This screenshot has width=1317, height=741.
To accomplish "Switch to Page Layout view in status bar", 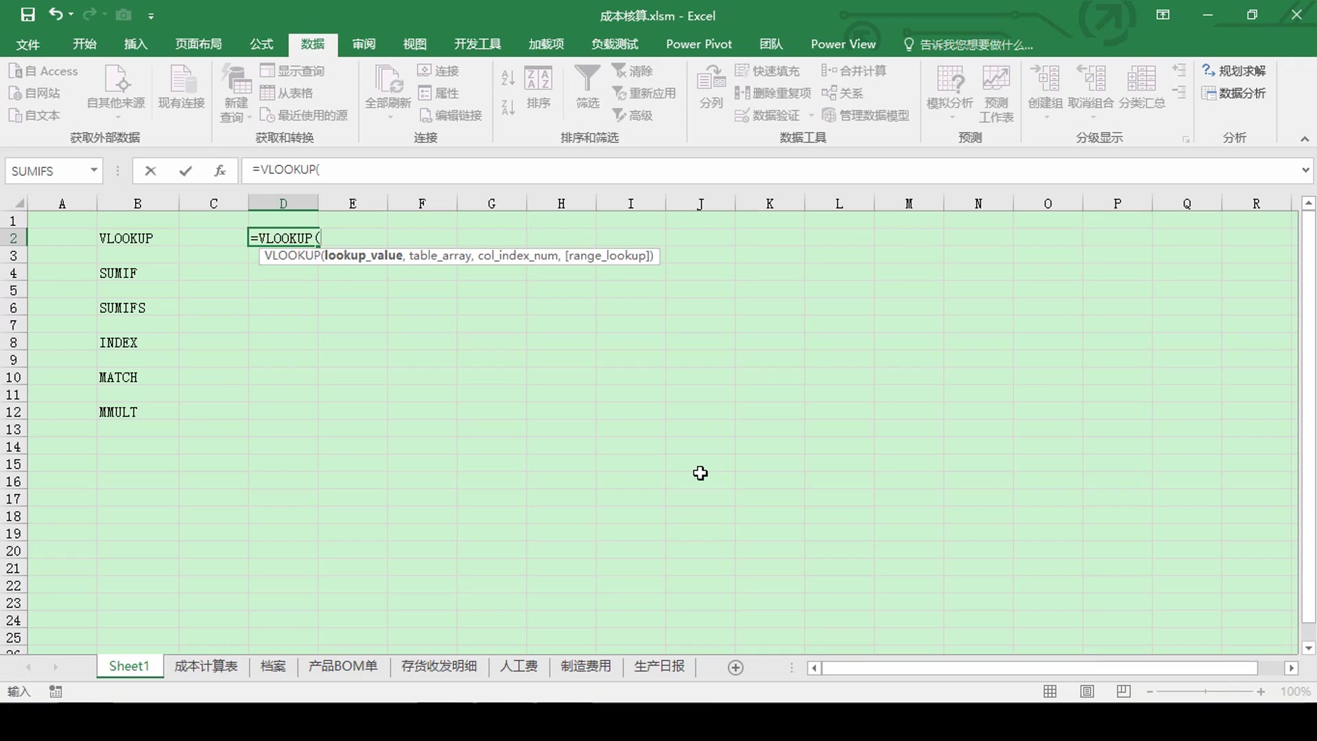I will pos(1087,692).
